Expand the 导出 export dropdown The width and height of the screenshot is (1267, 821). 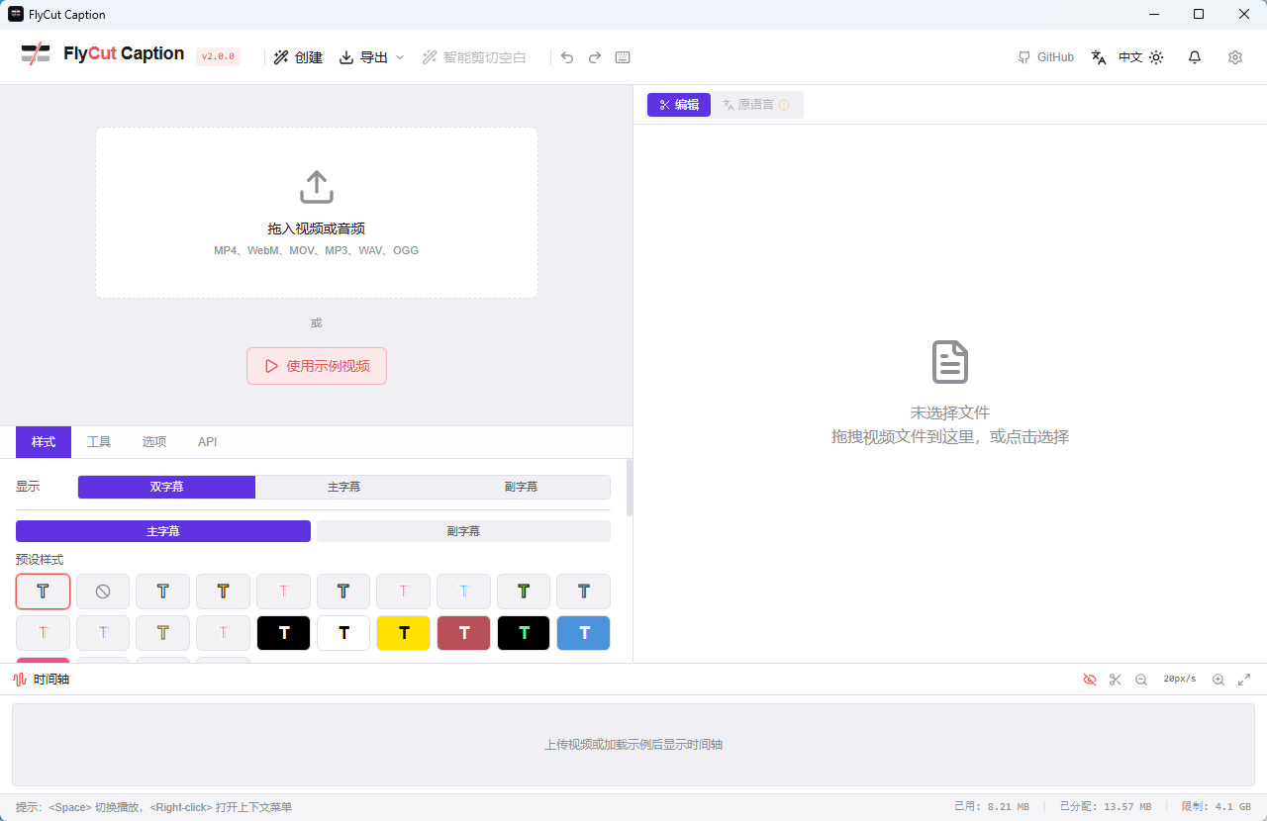click(371, 57)
